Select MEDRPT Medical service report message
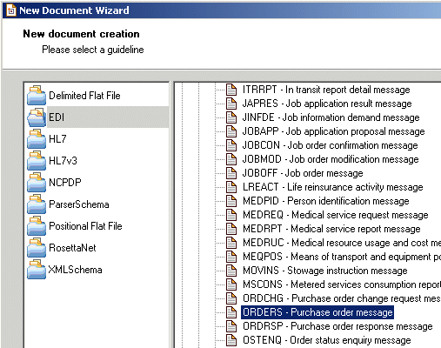This screenshot has width=441, height=348. (331, 229)
